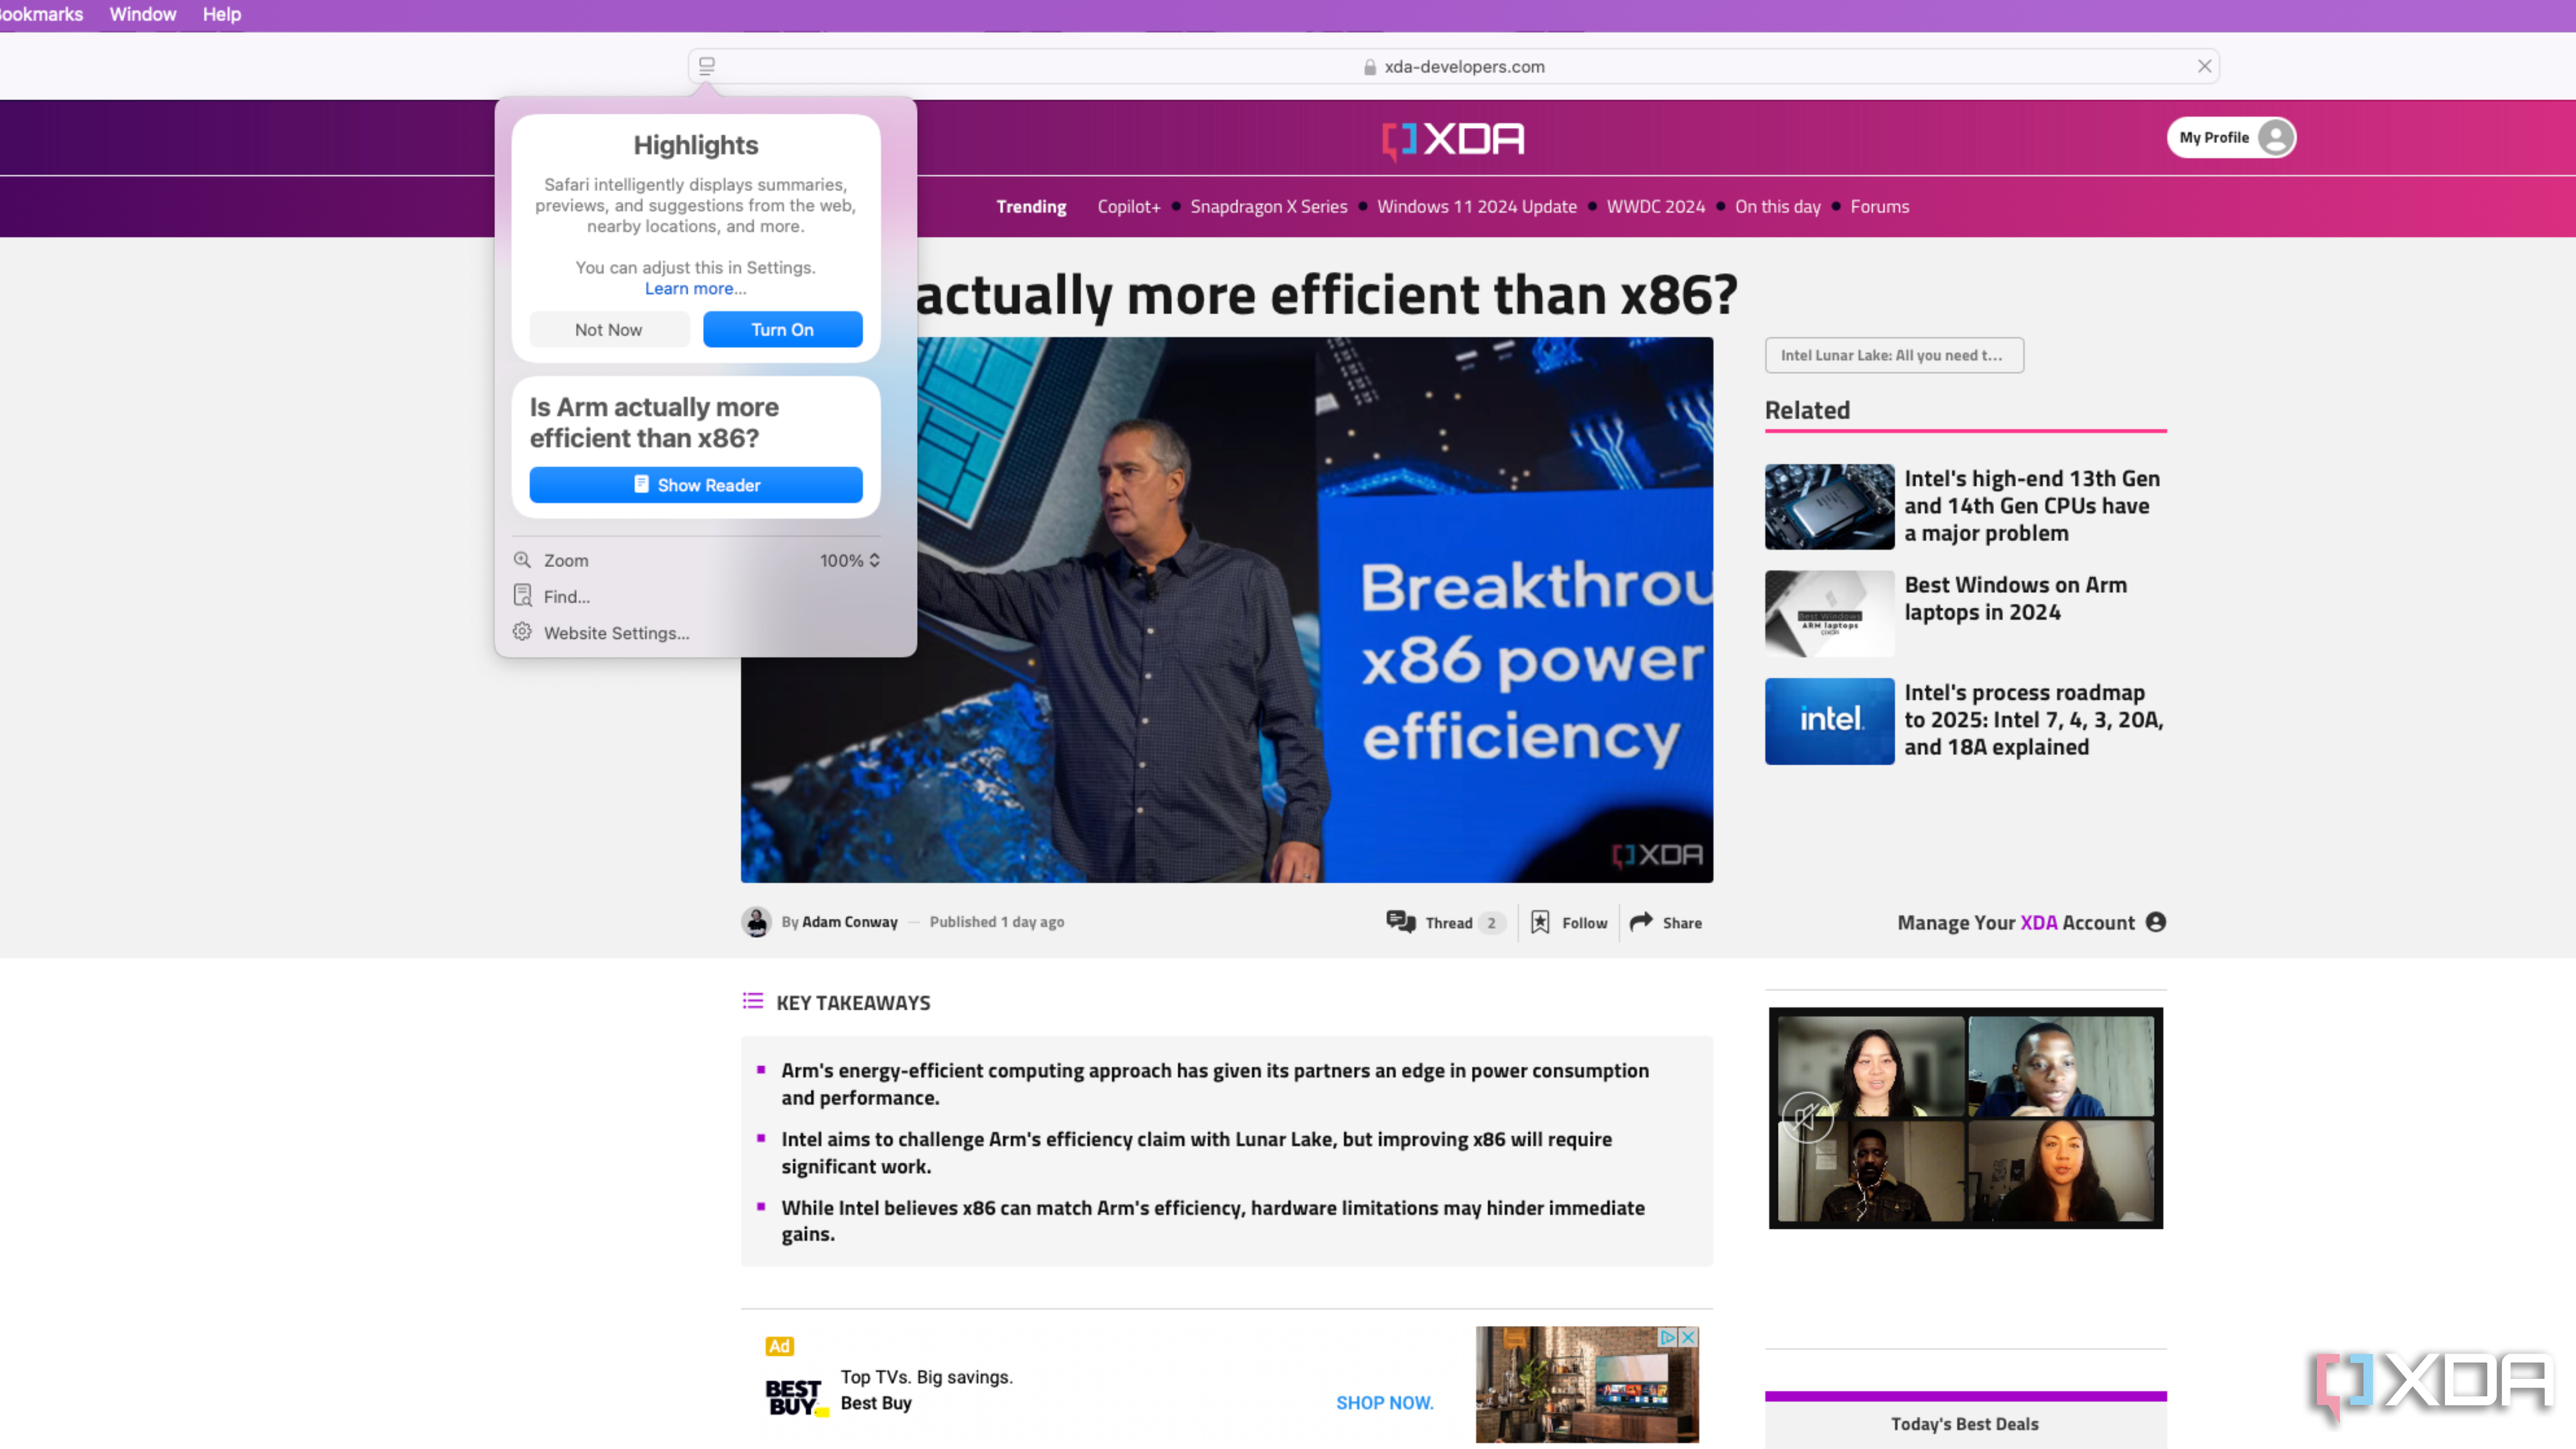Click the SHOP NOW. ad link
This screenshot has height=1449, width=2576.
[1385, 1403]
